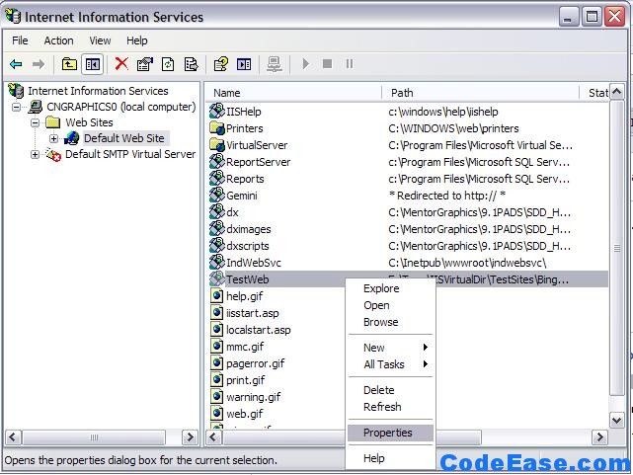Click the list pane horizontal scroll right arrow
The image size is (633, 475).
[599, 437]
